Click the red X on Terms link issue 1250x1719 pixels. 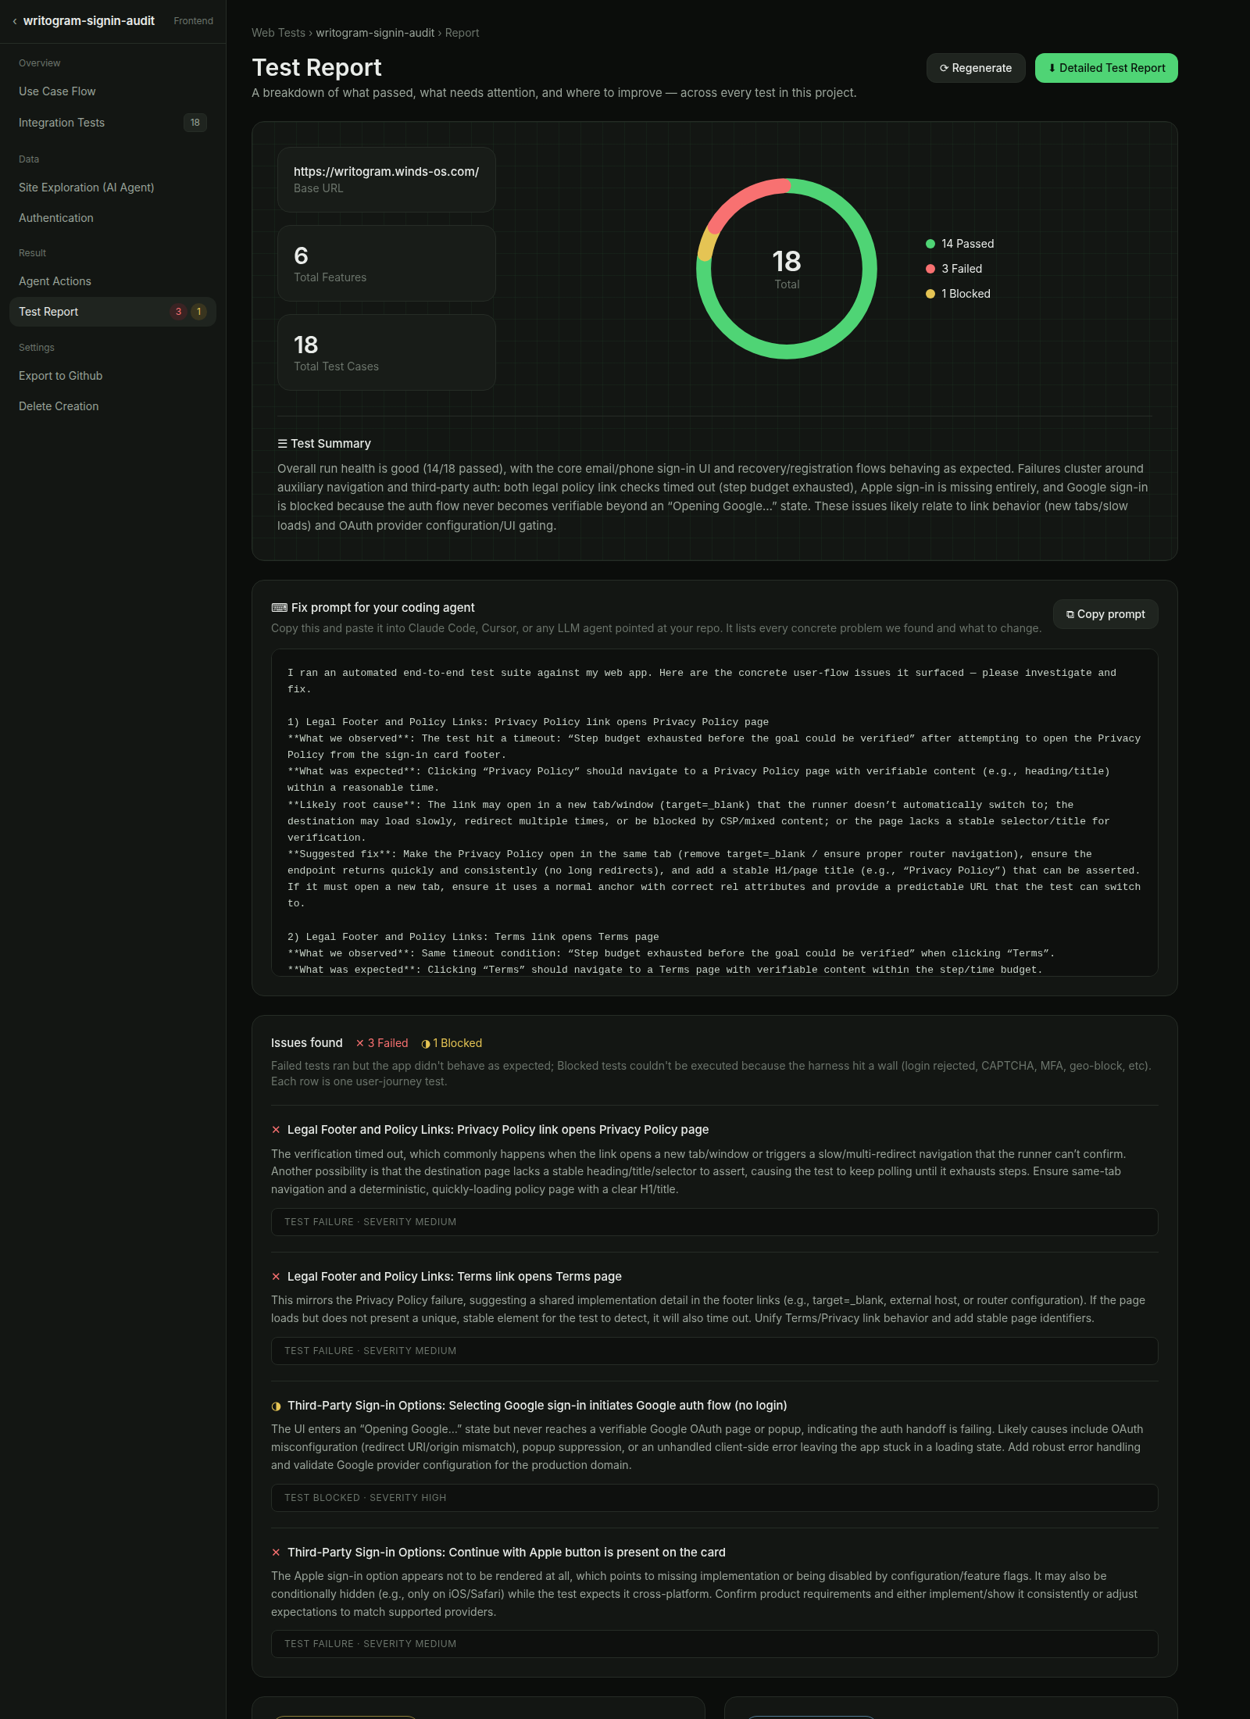[x=276, y=1277]
